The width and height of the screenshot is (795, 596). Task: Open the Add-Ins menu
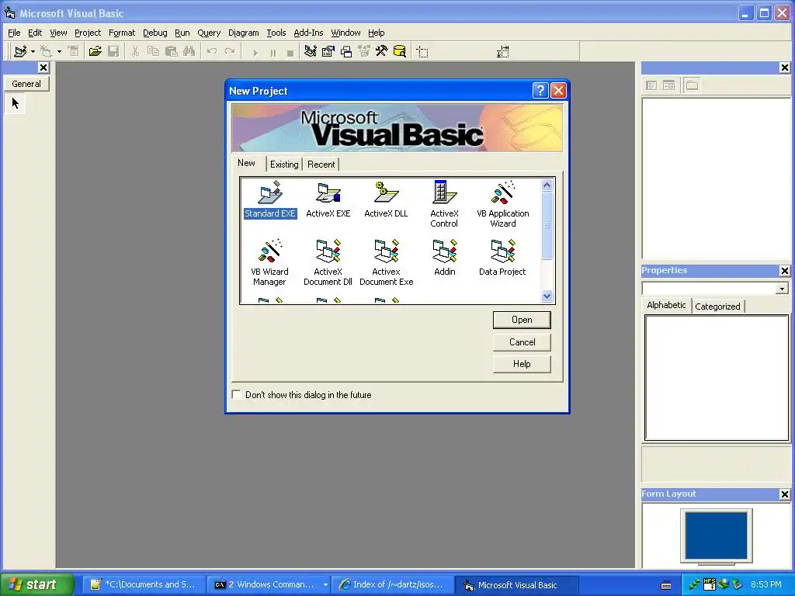(308, 33)
